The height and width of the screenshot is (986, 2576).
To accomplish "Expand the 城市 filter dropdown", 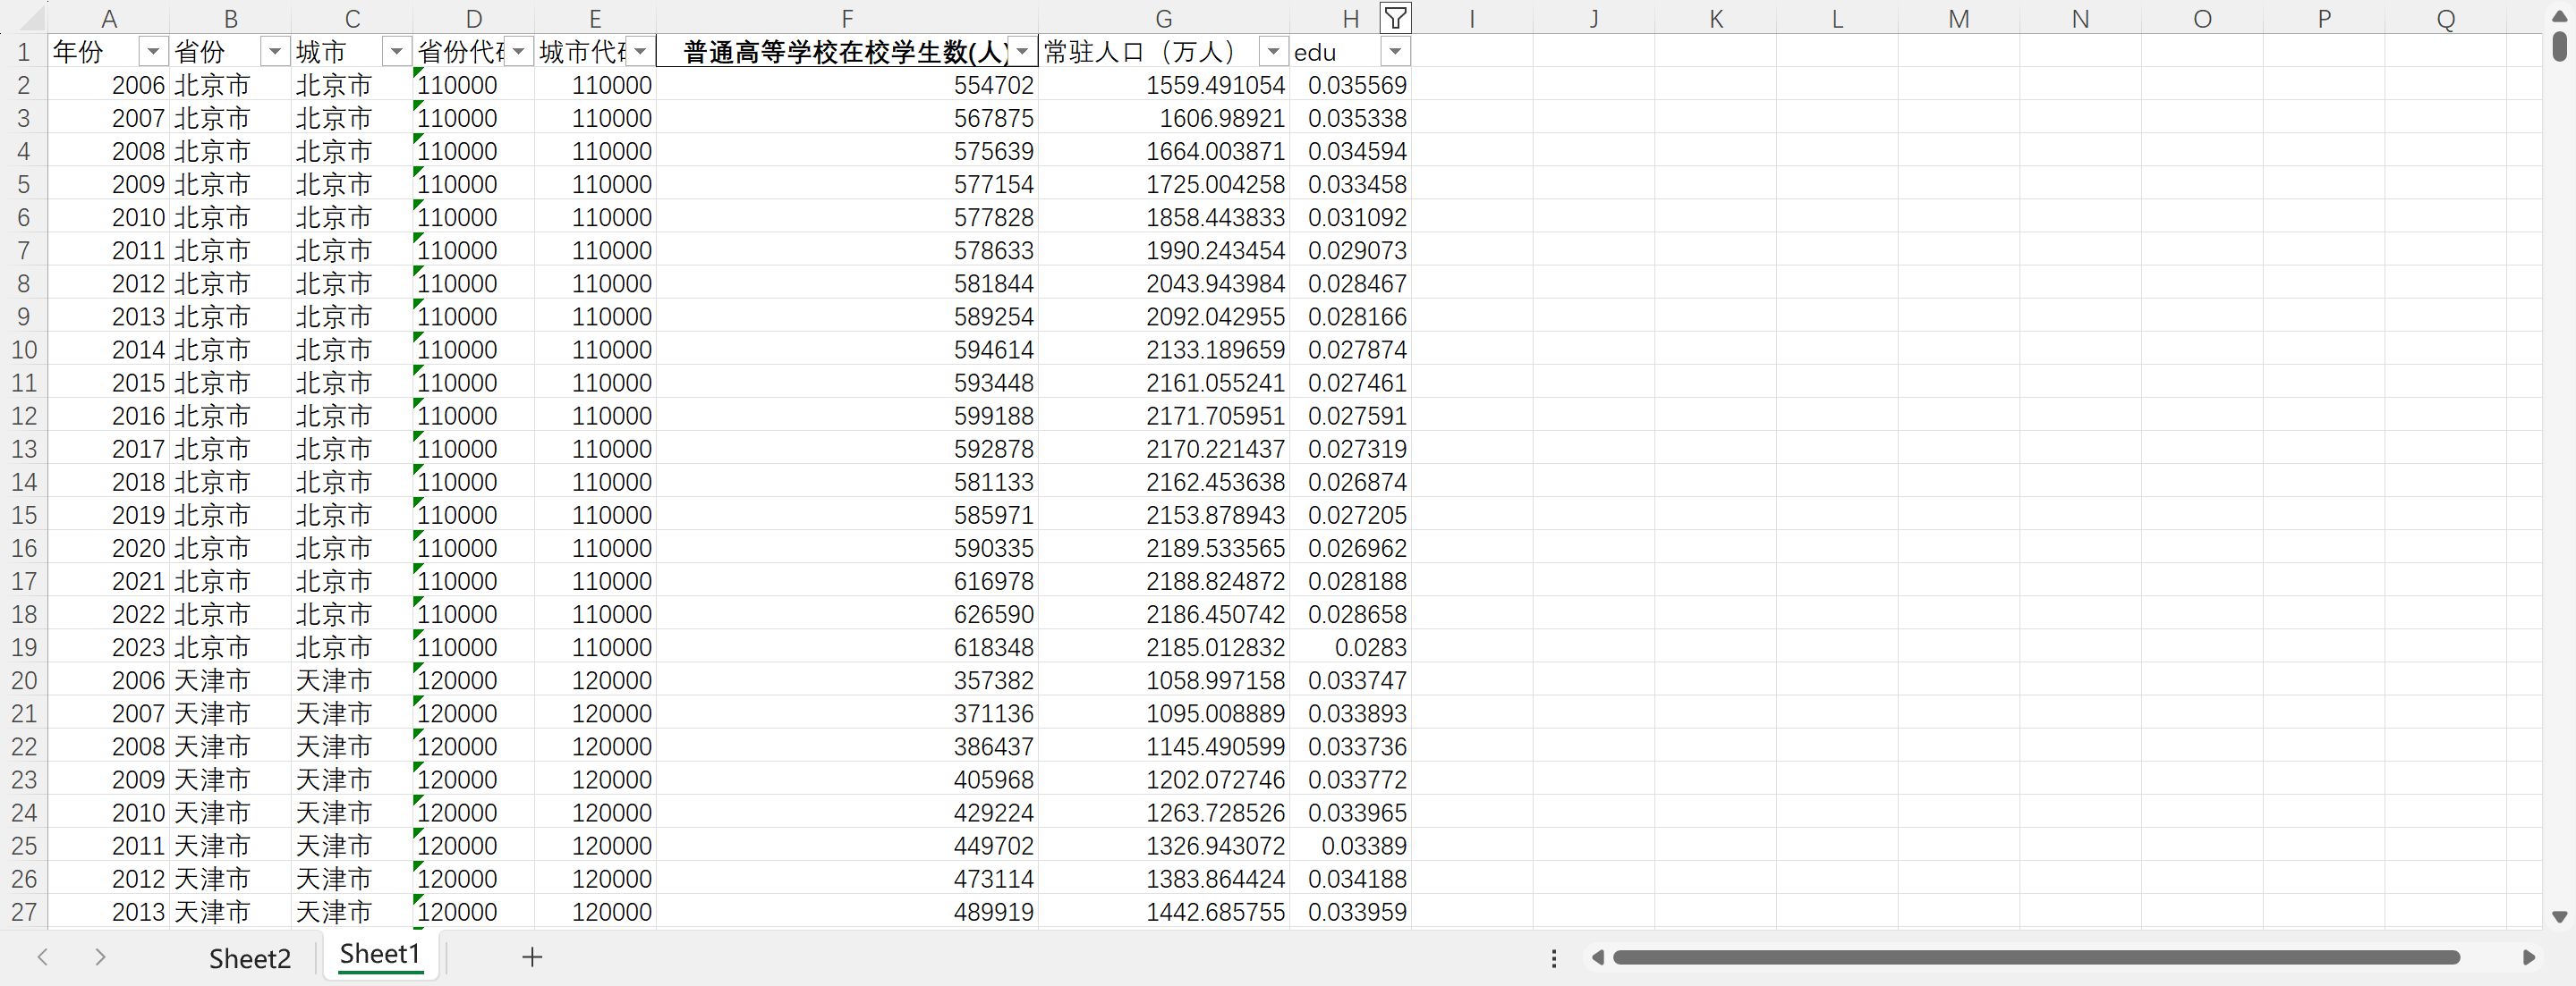I will pos(397,52).
